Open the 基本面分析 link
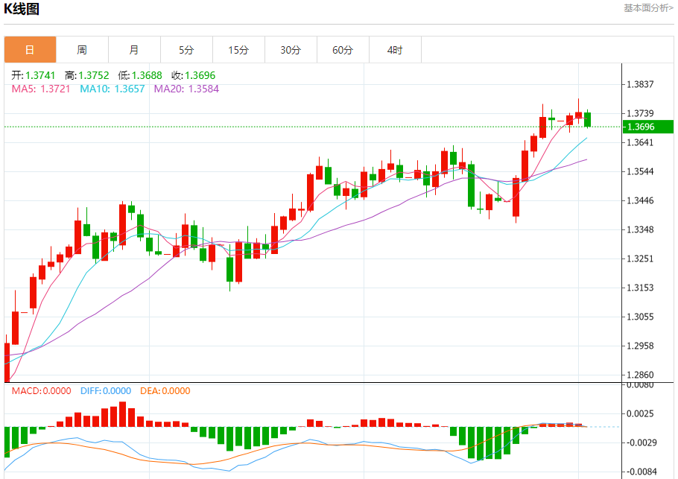The width and height of the screenshot is (678, 479). (x=648, y=7)
